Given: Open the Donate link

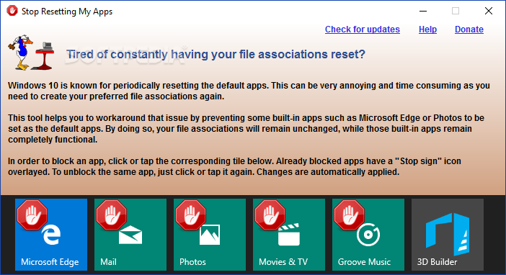Looking at the screenshot, I should [x=469, y=30].
